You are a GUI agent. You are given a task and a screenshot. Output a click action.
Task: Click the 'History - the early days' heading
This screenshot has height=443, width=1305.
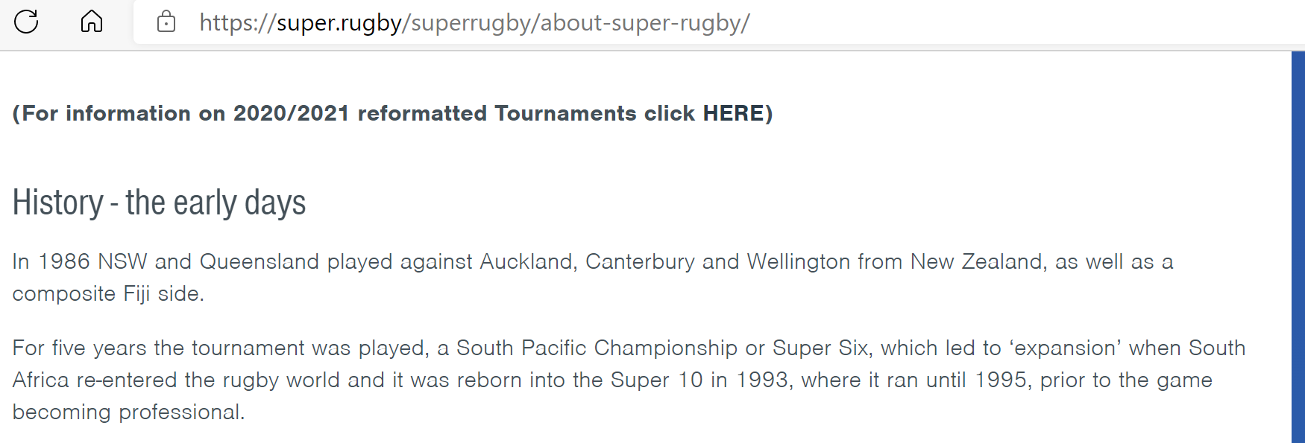coord(159,203)
